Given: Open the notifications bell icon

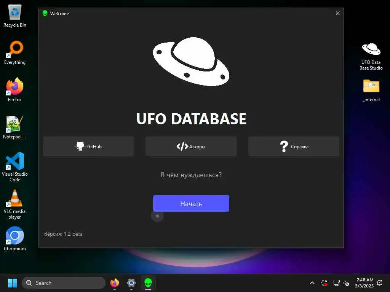Looking at the screenshot, I should pos(380,283).
